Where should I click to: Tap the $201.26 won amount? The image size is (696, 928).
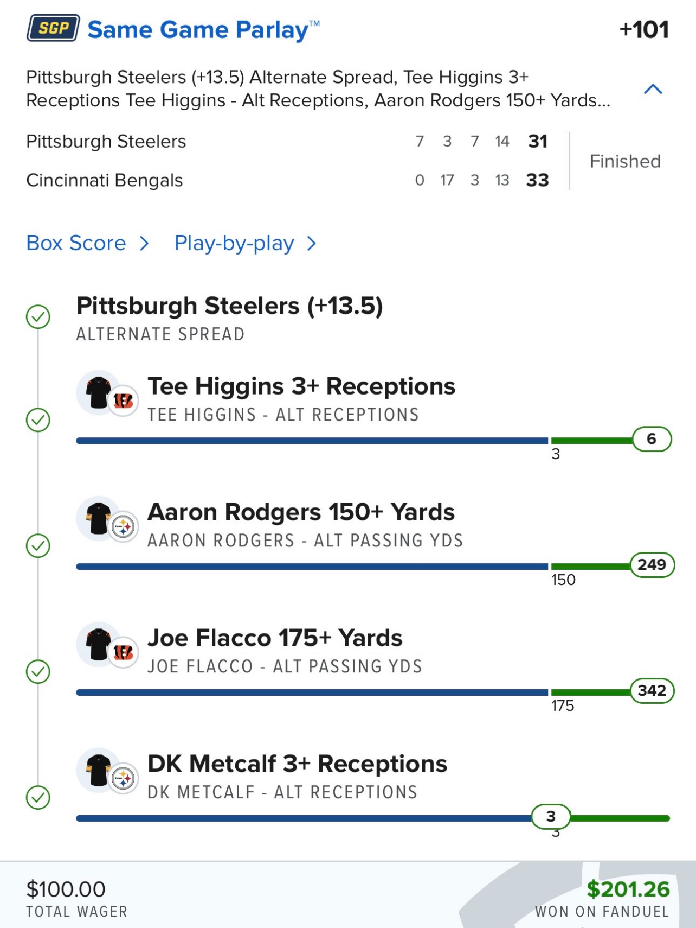[628, 889]
